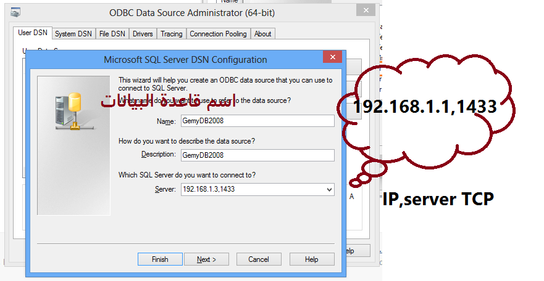Viewport: 544px width, 281px height.
Task: Open the File DSN tab
Action: pos(112,34)
